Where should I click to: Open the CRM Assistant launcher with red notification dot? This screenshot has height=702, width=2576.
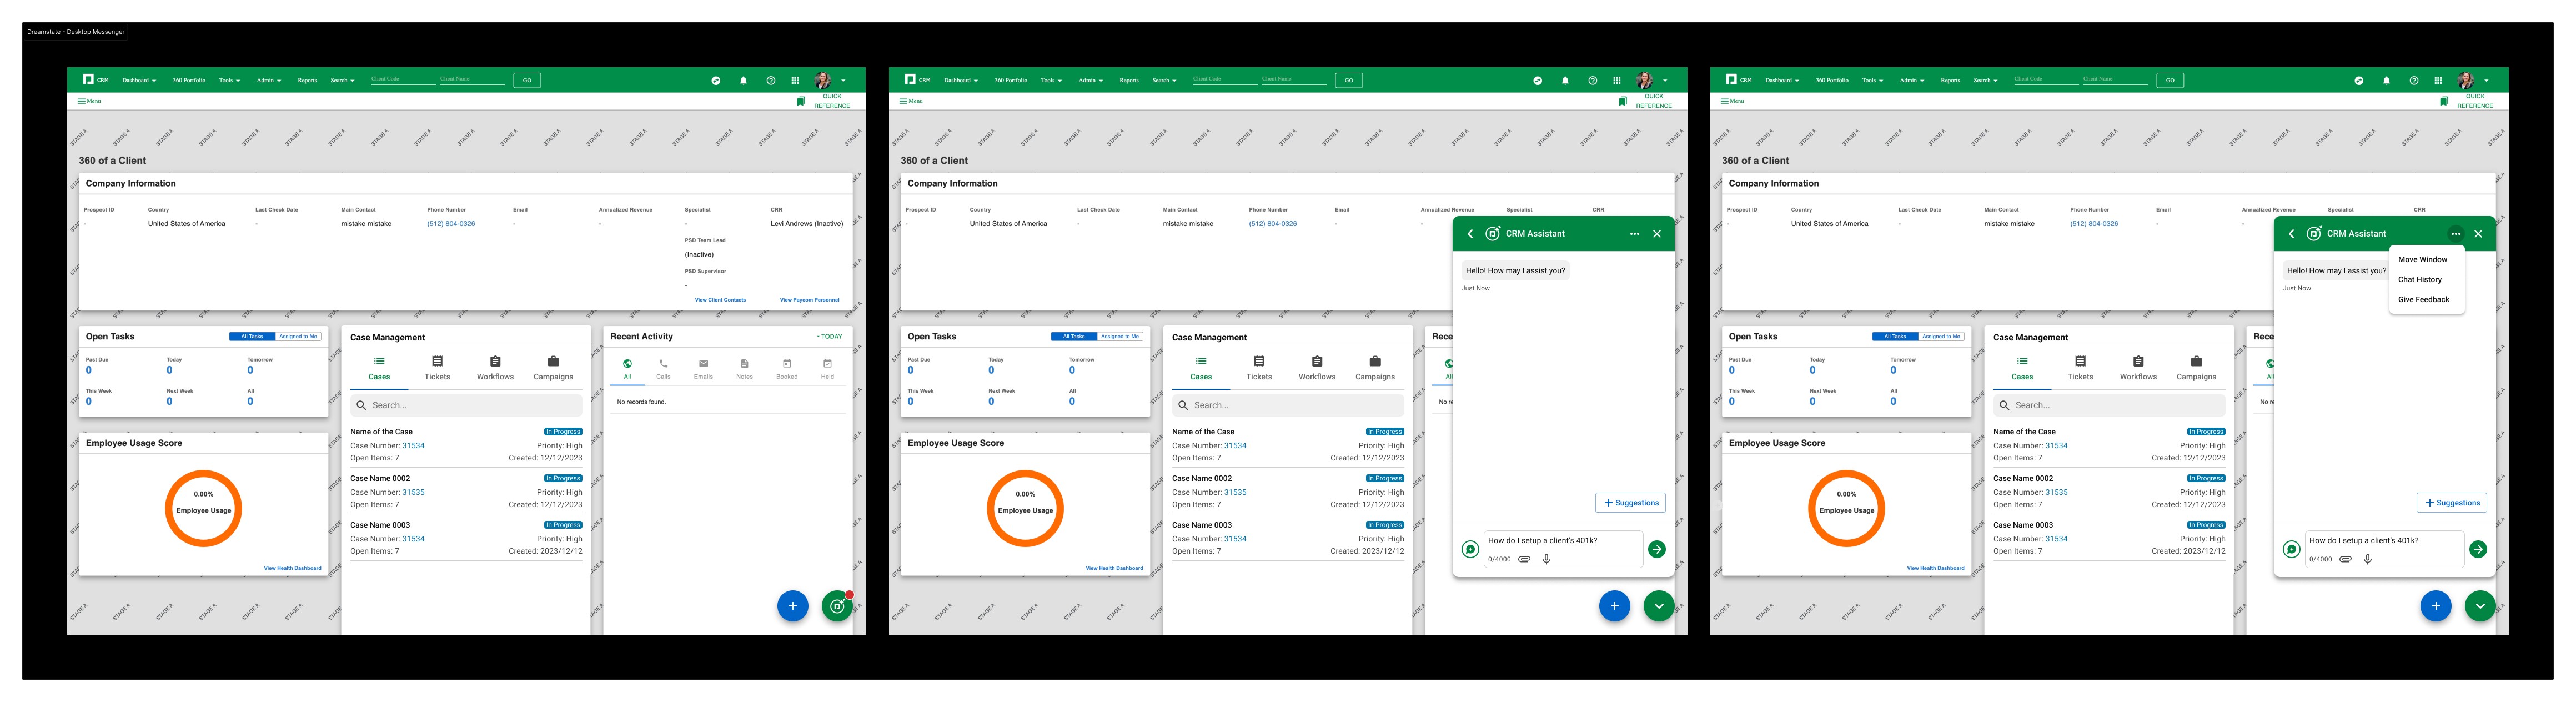tap(837, 606)
